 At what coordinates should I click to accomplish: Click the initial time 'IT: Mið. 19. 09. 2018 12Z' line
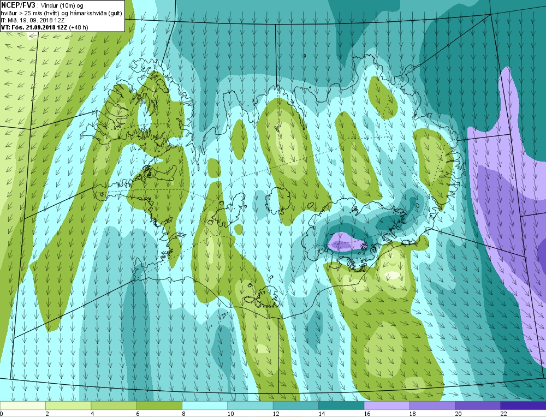(x=34, y=20)
